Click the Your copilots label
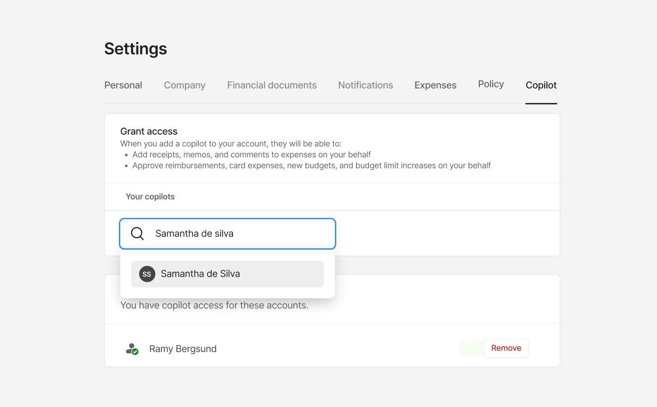657x407 pixels. tap(150, 197)
